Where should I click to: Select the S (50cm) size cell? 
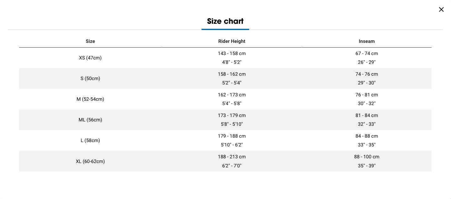tap(90, 79)
